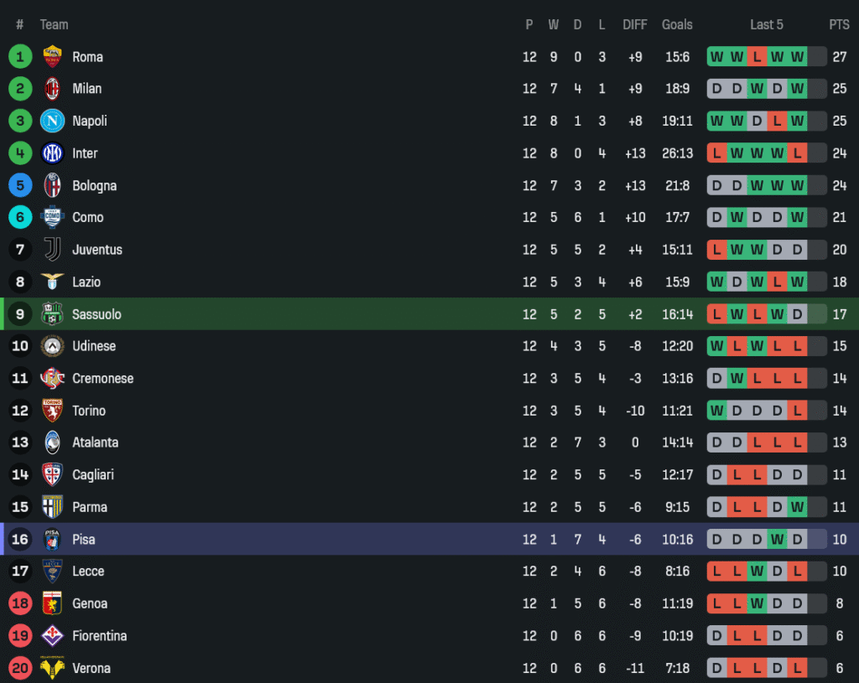Open the Bologna team link
This screenshot has height=683, width=859.
[94, 185]
